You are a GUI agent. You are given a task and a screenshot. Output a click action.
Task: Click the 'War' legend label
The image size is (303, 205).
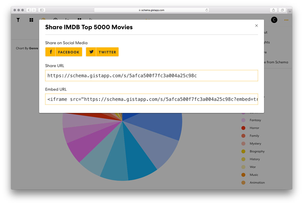[253, 167]
